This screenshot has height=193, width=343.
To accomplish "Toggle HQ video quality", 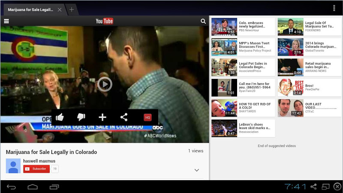I will [147, 118].
